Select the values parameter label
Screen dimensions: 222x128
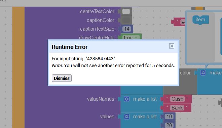[107, 117]
